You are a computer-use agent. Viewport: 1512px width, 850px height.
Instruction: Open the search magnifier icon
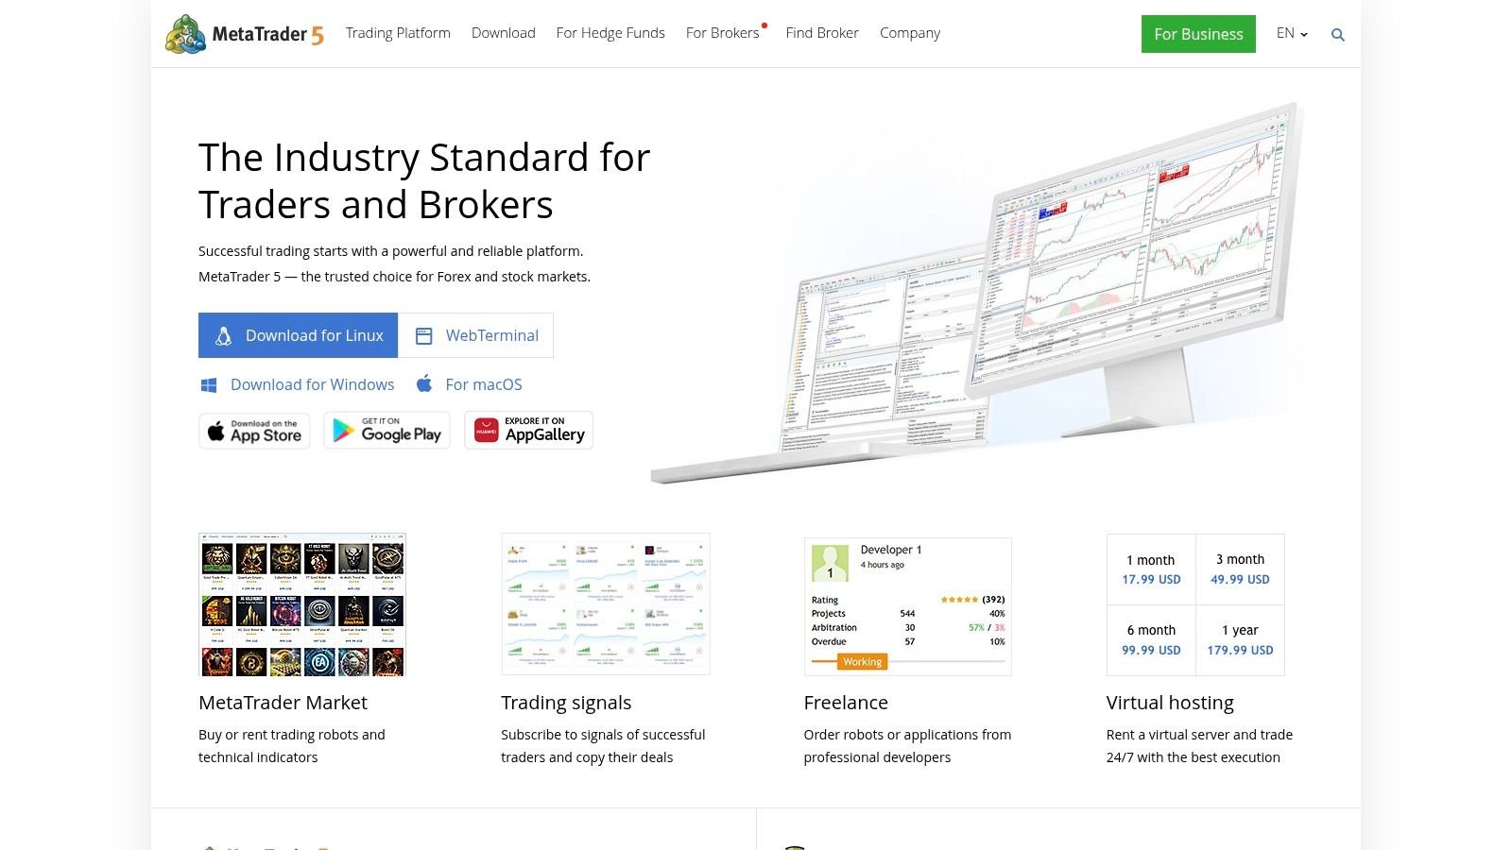(1337, 35)
